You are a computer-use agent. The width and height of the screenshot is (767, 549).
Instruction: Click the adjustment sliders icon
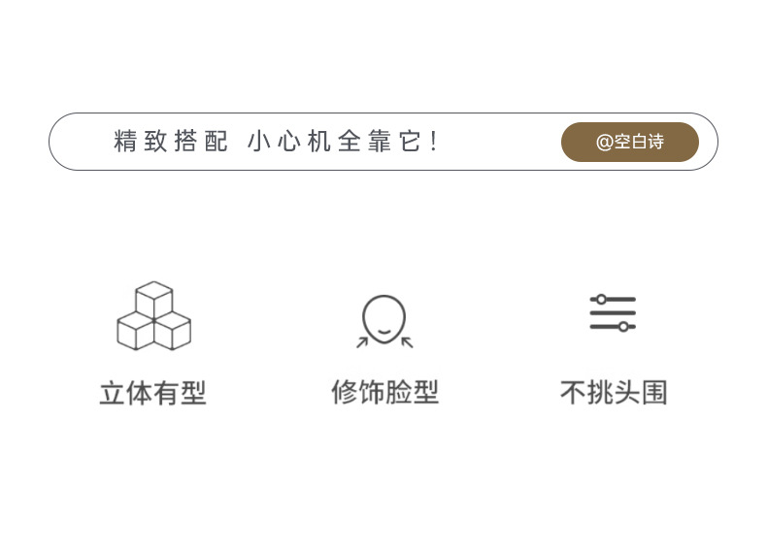pyautogui.click(x=613, y=313)
